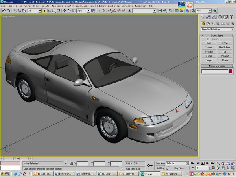Click the GeoSphere primitive button
This screenshot has width=236, height=177.
click(225, 47)
